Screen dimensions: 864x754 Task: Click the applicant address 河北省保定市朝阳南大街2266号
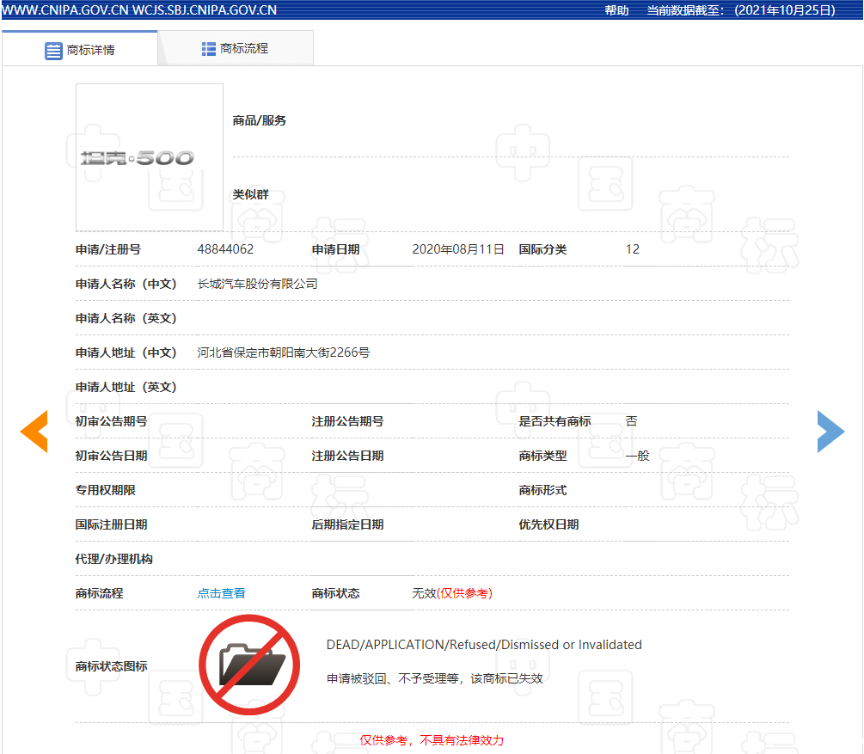pyautogui.click(x=283, y=352)
